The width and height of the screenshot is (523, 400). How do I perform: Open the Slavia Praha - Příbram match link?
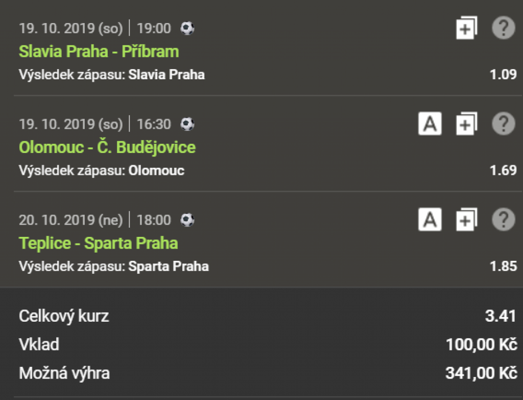point(99,52)
